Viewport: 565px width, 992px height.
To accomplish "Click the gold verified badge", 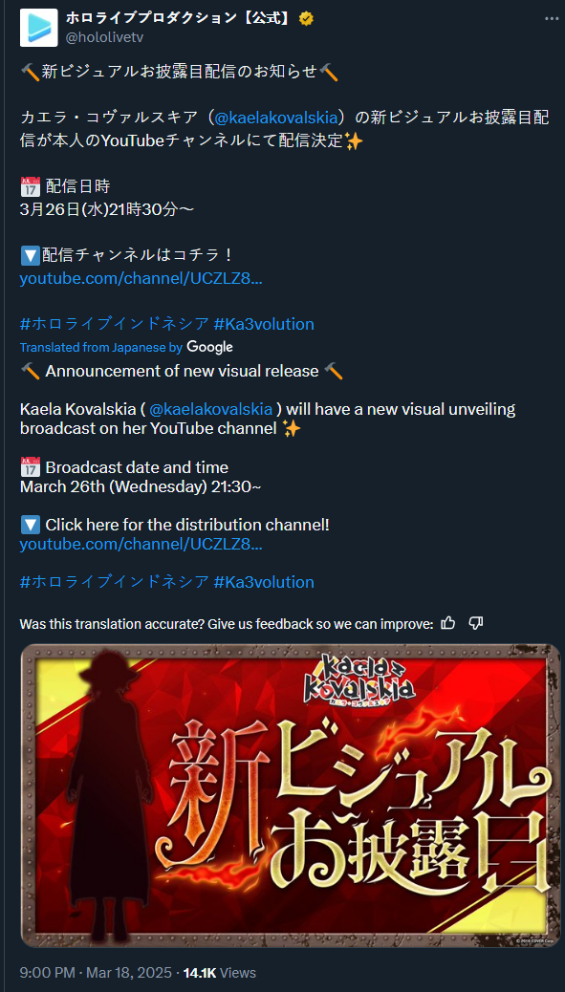I will coord(306,19).
